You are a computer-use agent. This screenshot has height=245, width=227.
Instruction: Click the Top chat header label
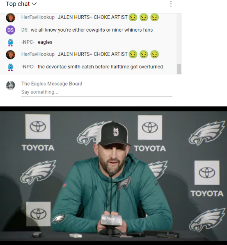(18, 4)
